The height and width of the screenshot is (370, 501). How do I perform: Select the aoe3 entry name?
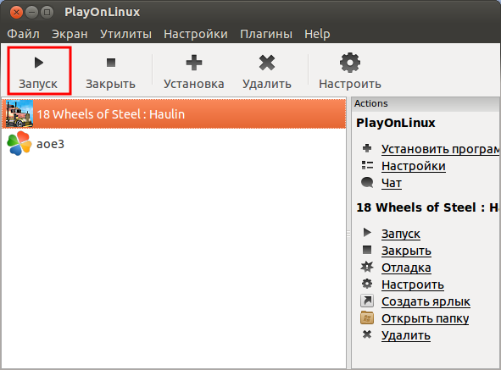[x=50, y=144]
